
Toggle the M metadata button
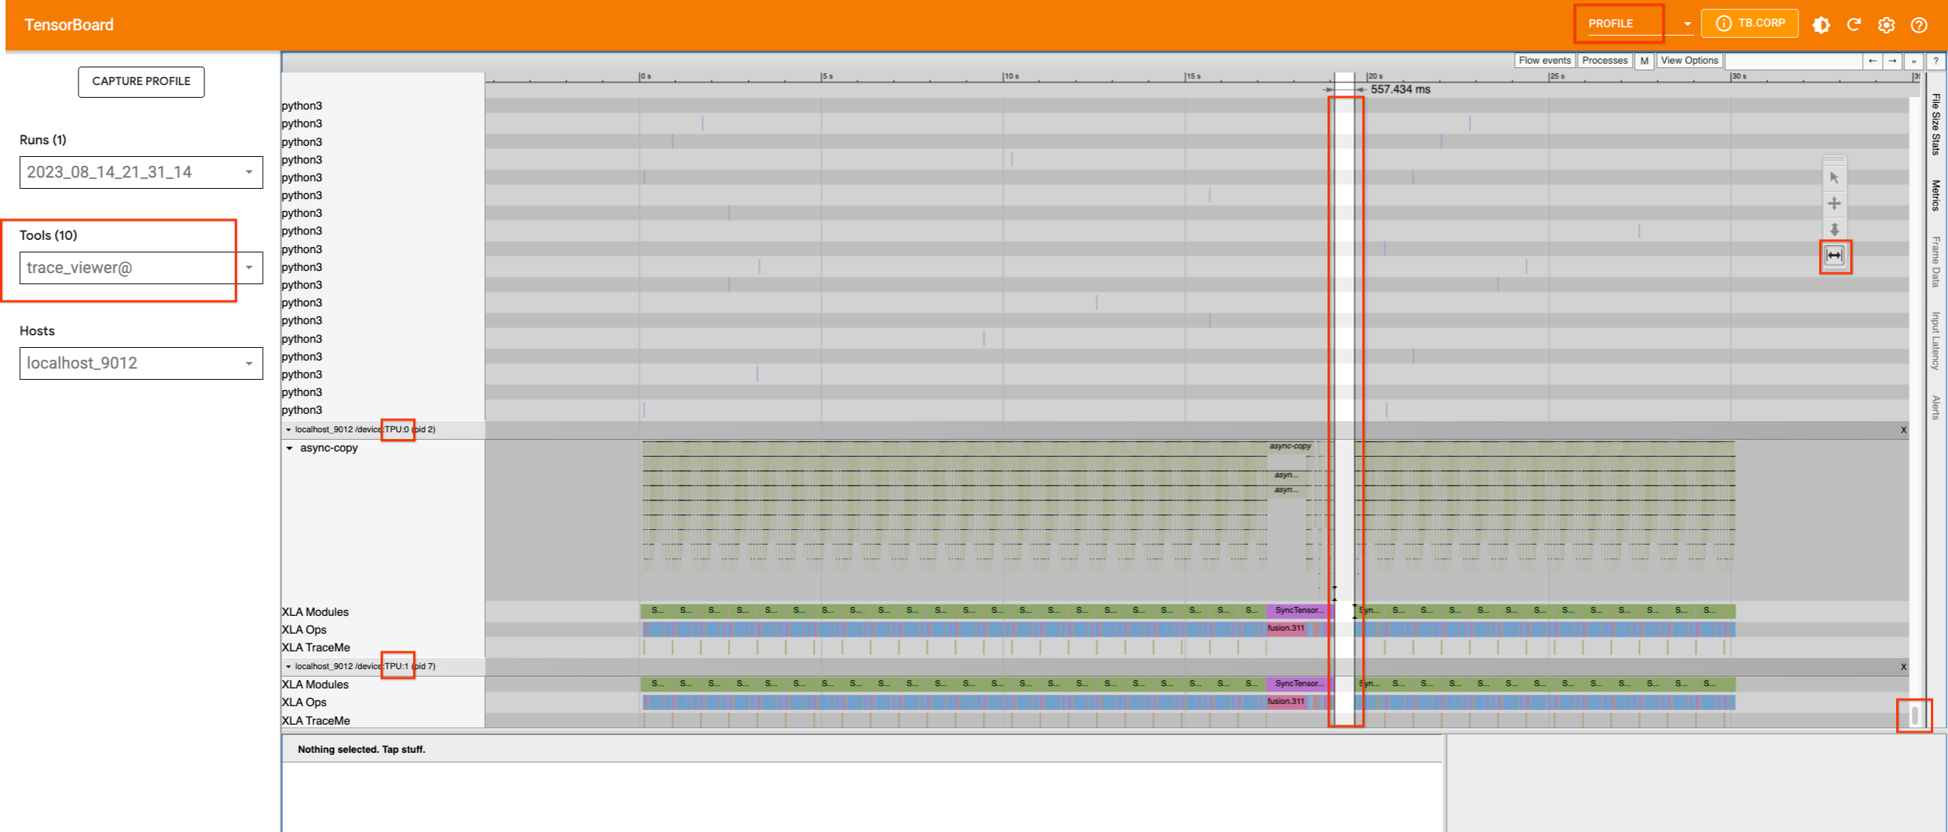1644,61
